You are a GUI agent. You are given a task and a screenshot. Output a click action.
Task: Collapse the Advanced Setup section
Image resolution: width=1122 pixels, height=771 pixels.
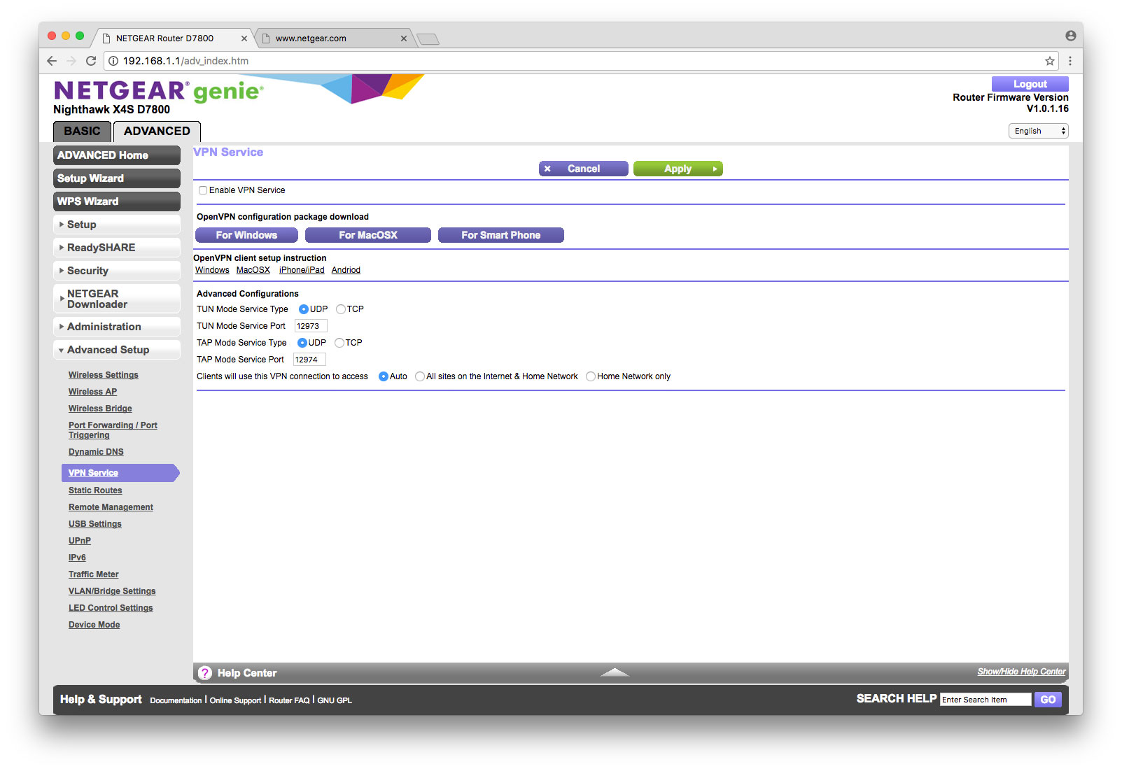[x=117, y=350]
